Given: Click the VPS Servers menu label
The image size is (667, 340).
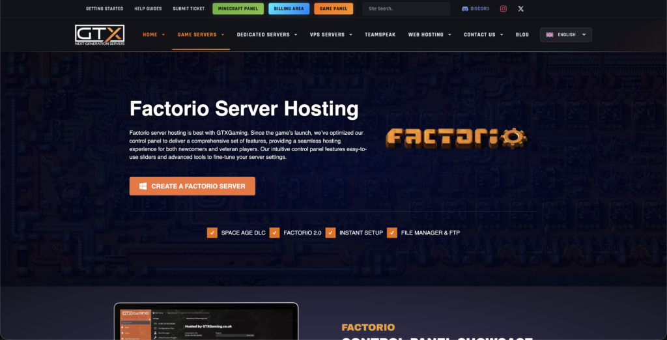Looking at the screenshot, I should (327, 35).
